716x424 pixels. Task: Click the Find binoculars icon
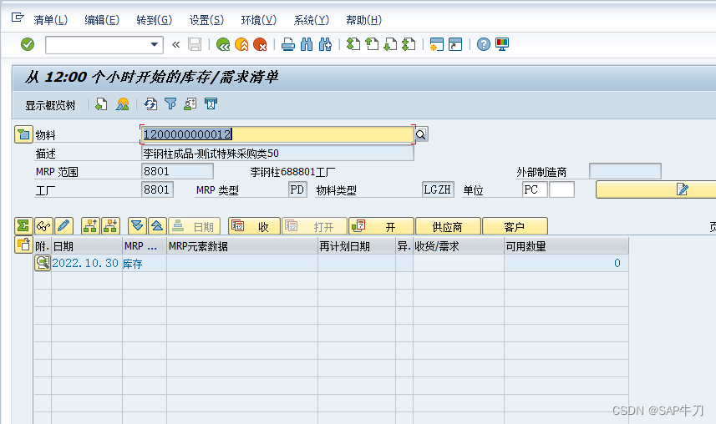click(307, 44)
